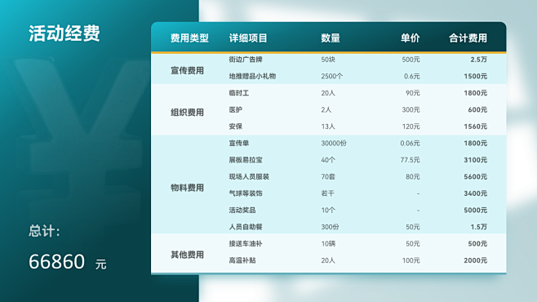Select the 总计 label
This screenshot has width=537, height=302.
44,231
